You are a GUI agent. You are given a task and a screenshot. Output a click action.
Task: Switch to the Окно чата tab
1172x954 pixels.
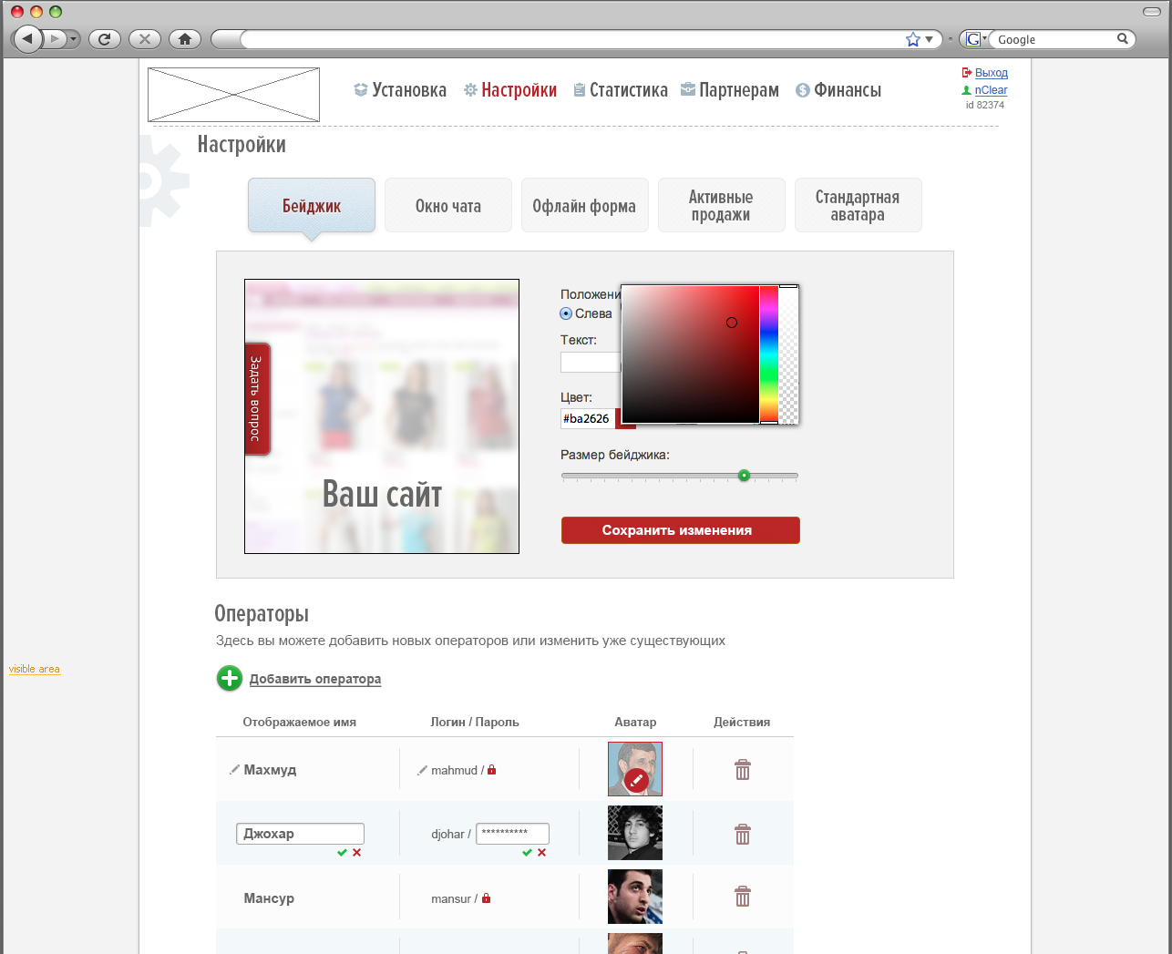pyautogui.click(x=448, y=206)
